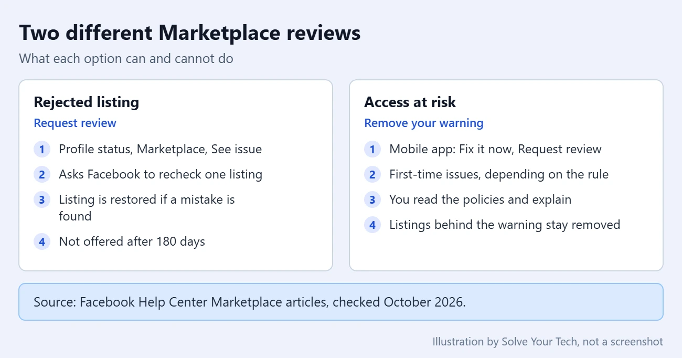Image resolution: width=682 pixels, height=358 pixels.
Task: Click the title "Two different Marketplace reviews"
Action: click(x=190, y=33)
